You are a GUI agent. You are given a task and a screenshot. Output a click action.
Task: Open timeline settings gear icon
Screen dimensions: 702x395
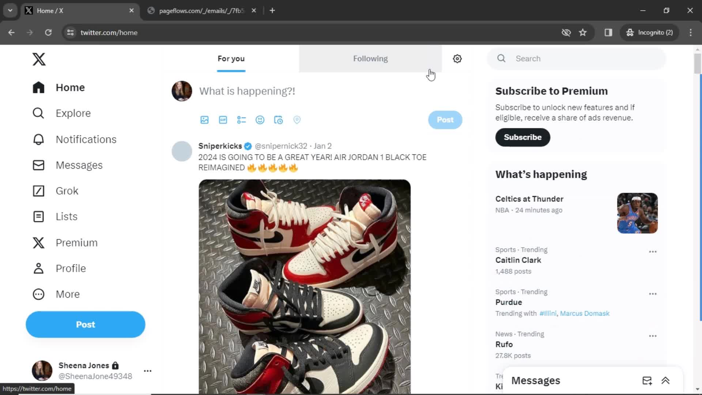click(457, 59)
